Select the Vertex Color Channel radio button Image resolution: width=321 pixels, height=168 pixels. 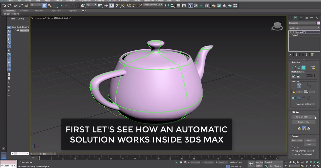coord(293,154)
